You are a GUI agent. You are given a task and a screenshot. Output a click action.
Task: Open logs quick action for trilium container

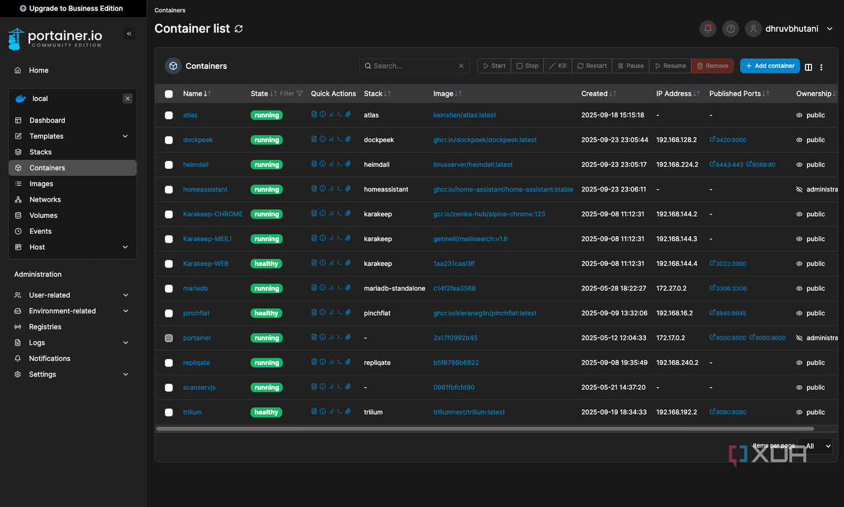314,411
